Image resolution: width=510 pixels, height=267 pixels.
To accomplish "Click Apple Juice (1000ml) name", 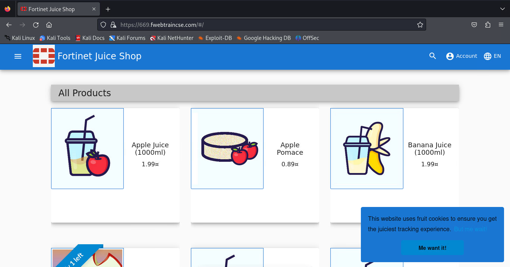I will click(150, 148).
